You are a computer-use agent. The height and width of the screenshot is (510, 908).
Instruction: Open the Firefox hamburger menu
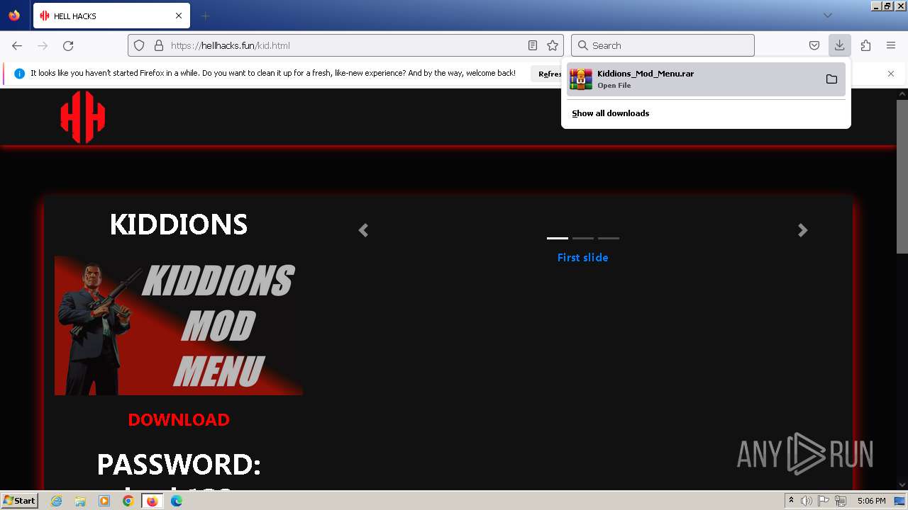point(891,45)
